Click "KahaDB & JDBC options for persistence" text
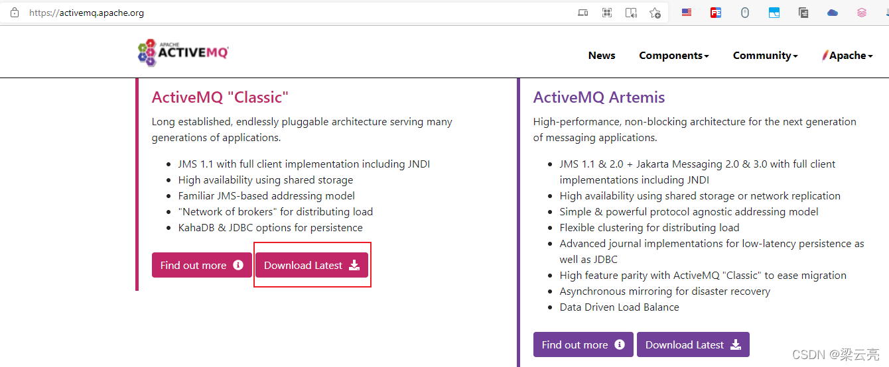889x367 pixels. (x=271, y=228)
